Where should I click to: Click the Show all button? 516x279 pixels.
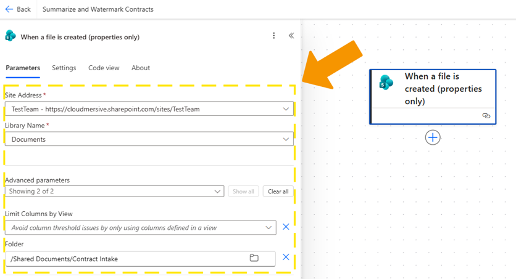click(x=243, y=192)
